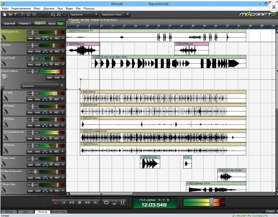
Task: Arm REC on Snare track
Action: 57,112
